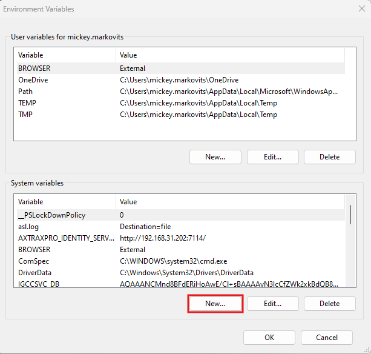This screenshot has width=371, height=354.
Task: Click New button under User variables
Action: (215, 157)
